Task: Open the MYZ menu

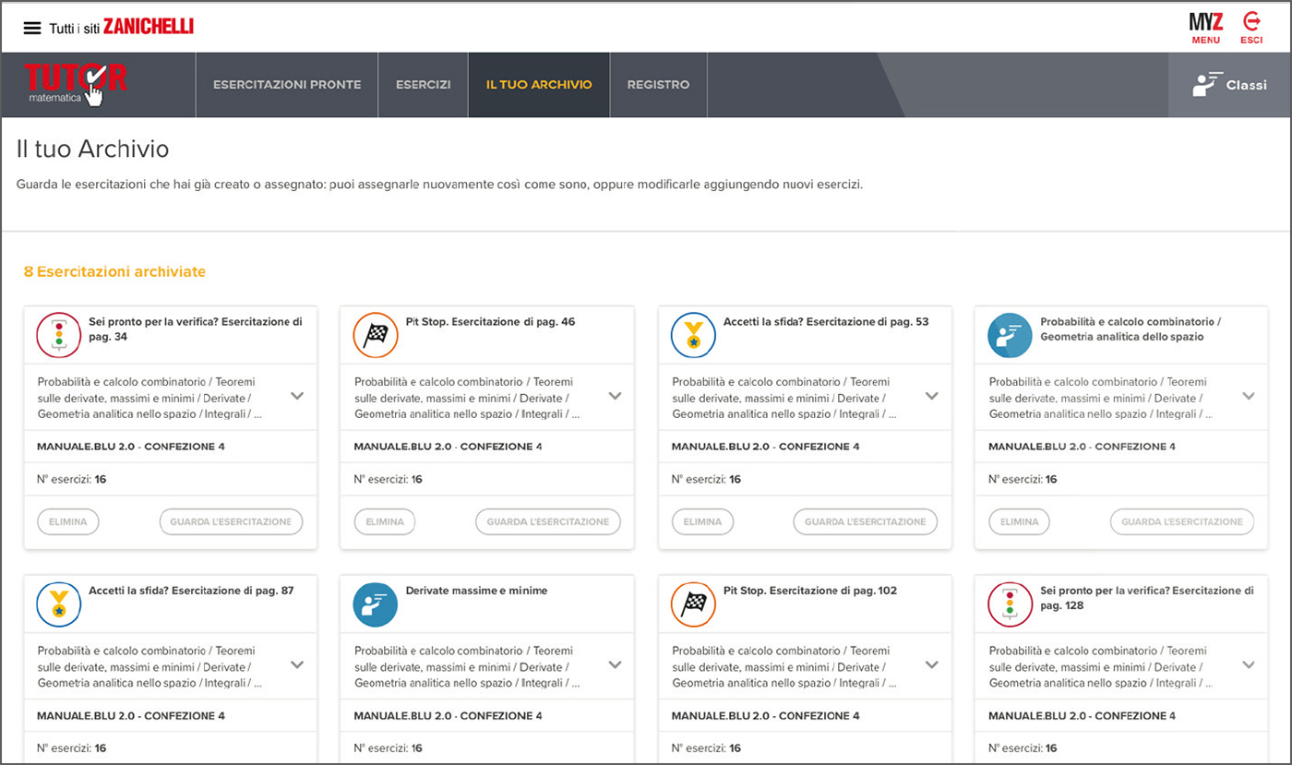Action: [x=1205, y=27]
